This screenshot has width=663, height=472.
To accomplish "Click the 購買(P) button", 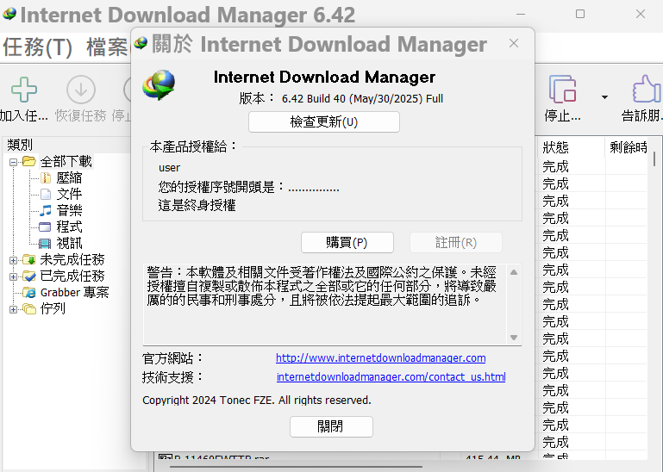I will (x=347, y=243).
